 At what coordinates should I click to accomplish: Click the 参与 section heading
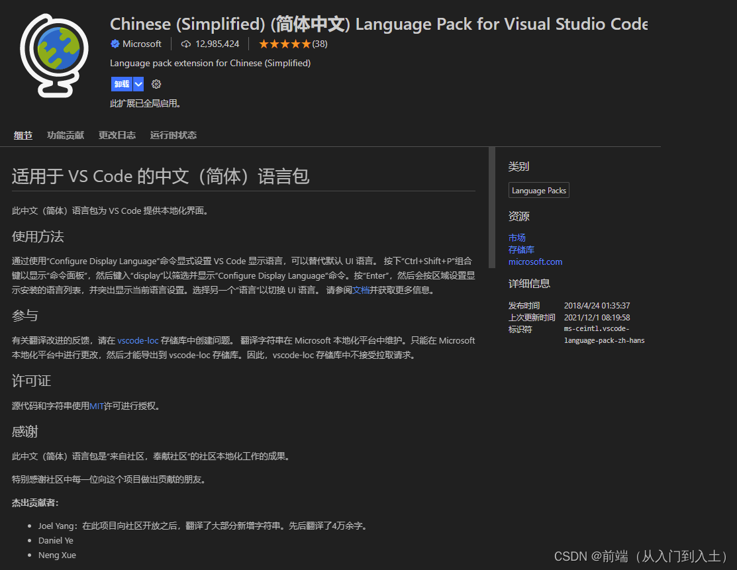coord(25,315)
